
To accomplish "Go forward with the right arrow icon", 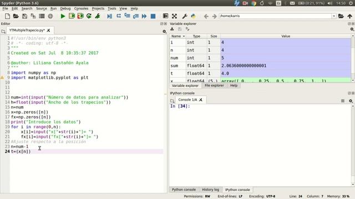I will (x=215, y=16).
